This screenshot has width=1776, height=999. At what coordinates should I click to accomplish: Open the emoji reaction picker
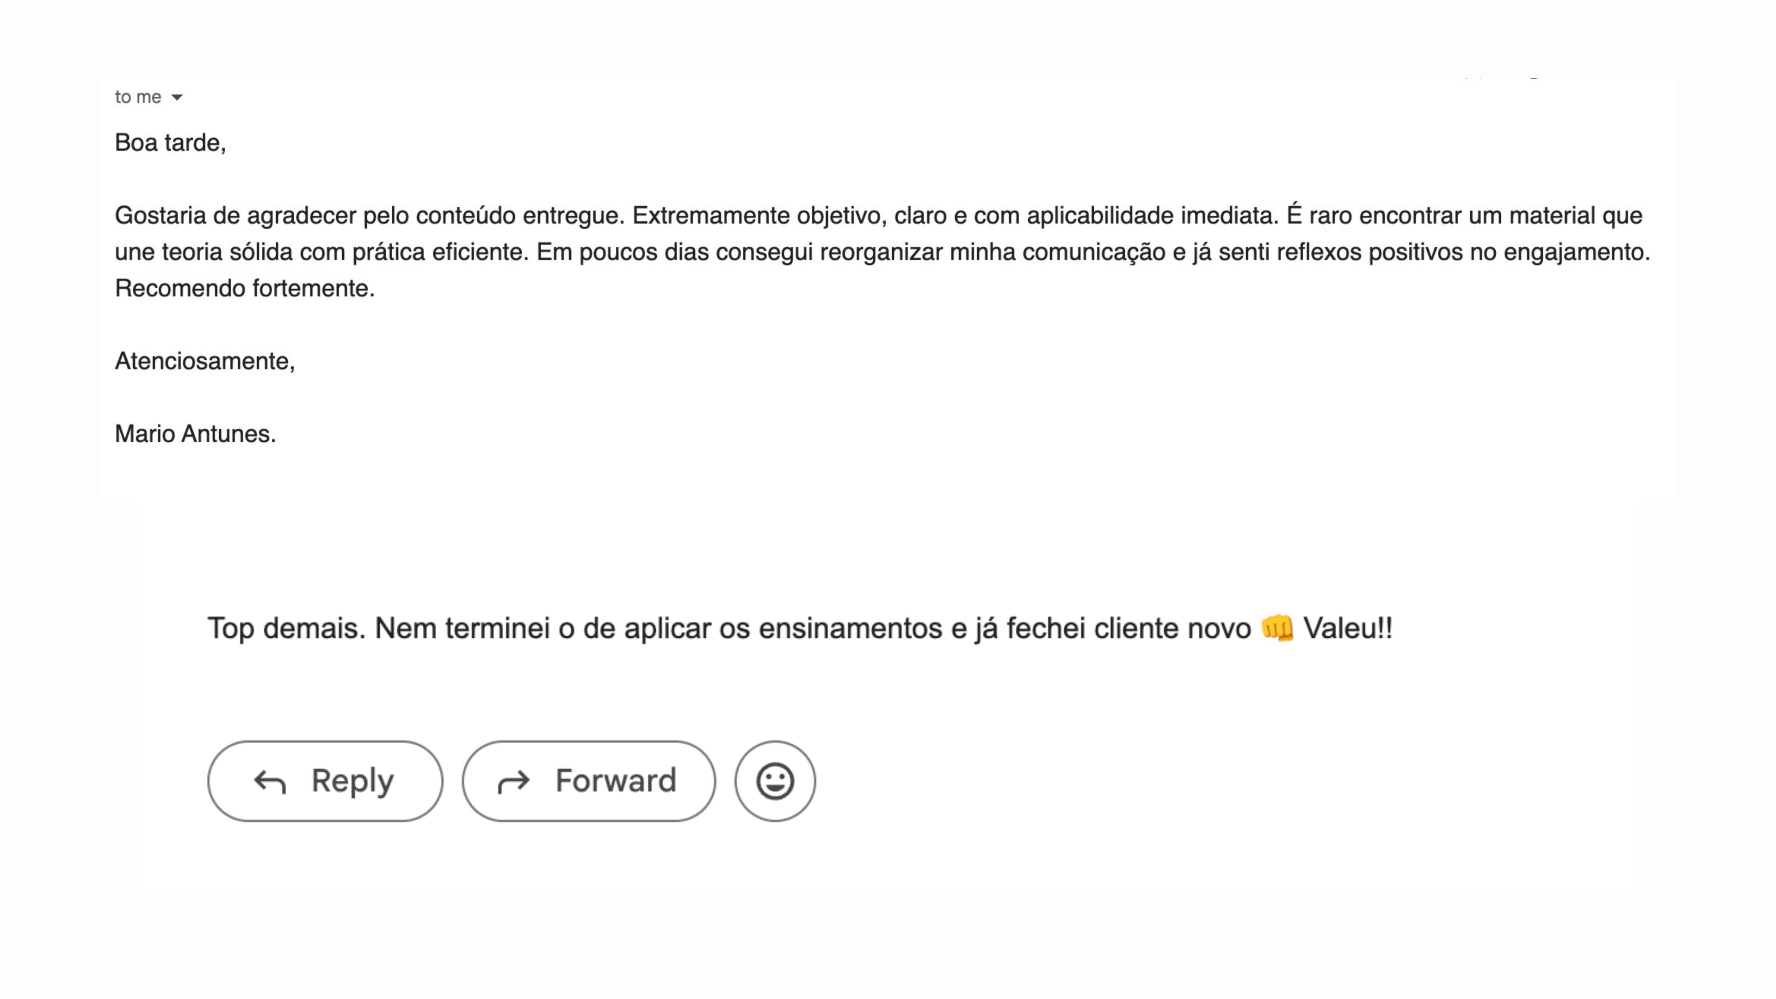[775, 781]
